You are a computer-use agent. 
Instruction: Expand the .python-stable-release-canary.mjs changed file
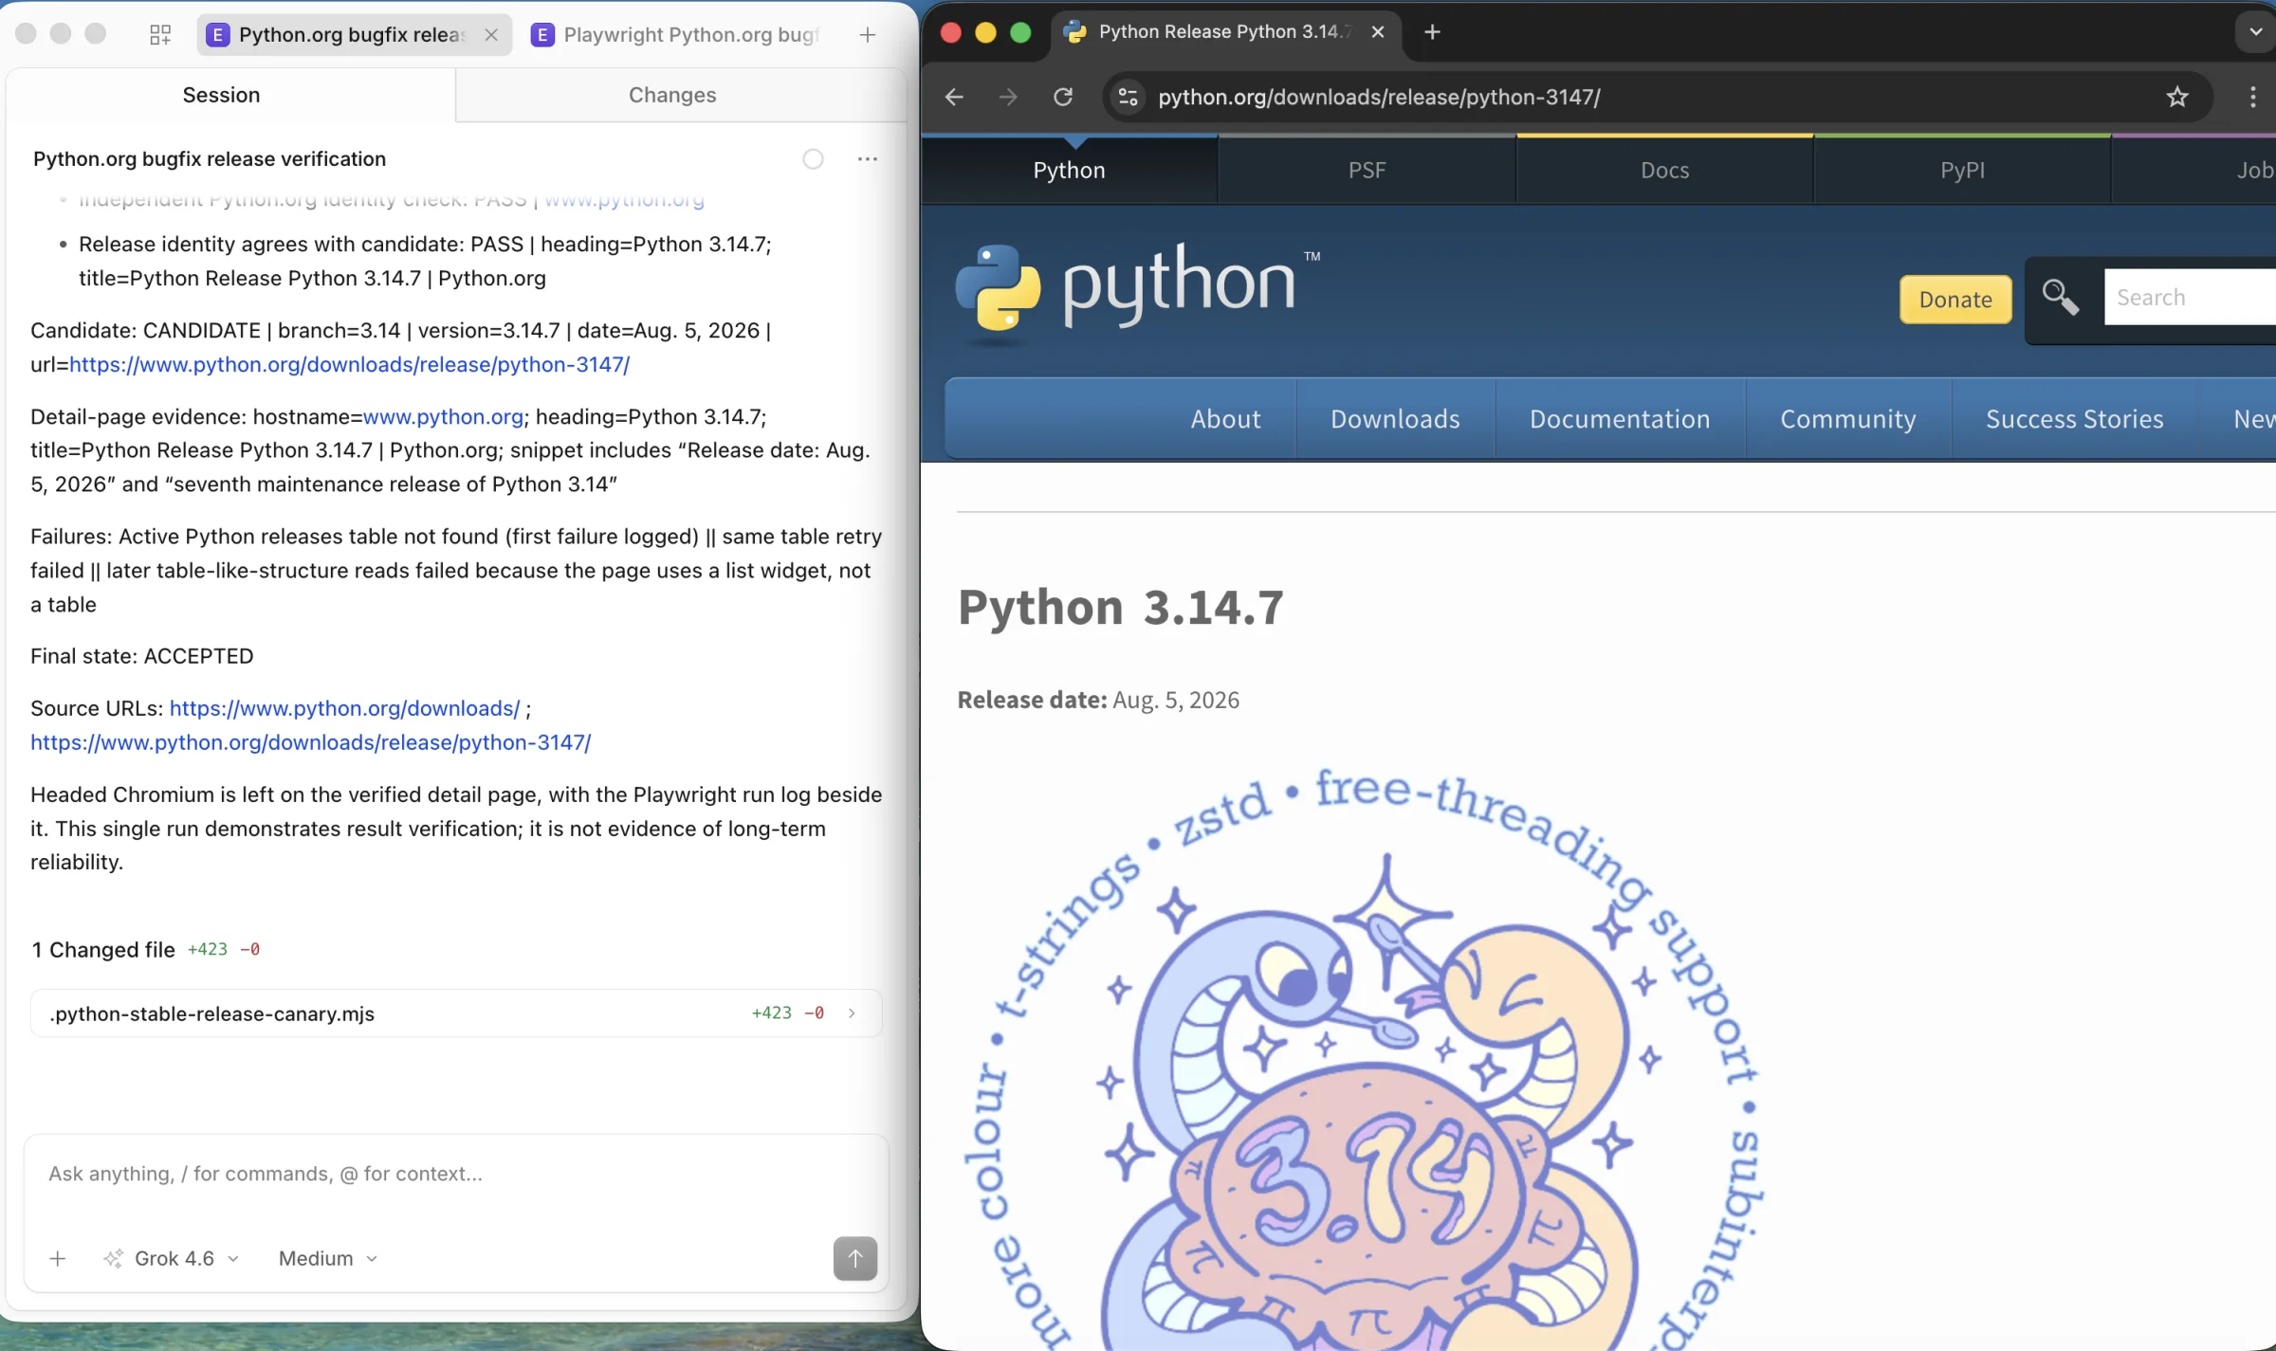pos(456,1013)
